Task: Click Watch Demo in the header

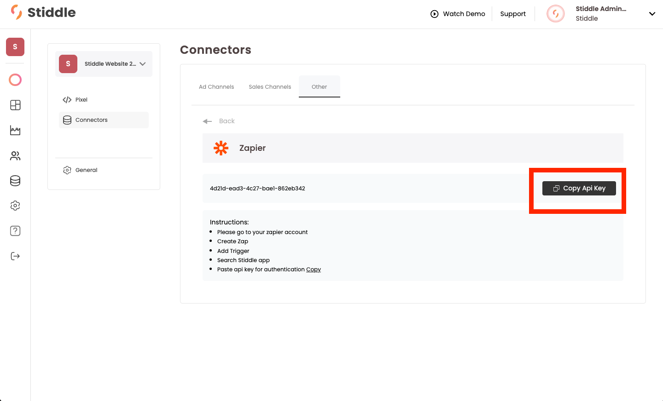Action: tap(458, 14)
